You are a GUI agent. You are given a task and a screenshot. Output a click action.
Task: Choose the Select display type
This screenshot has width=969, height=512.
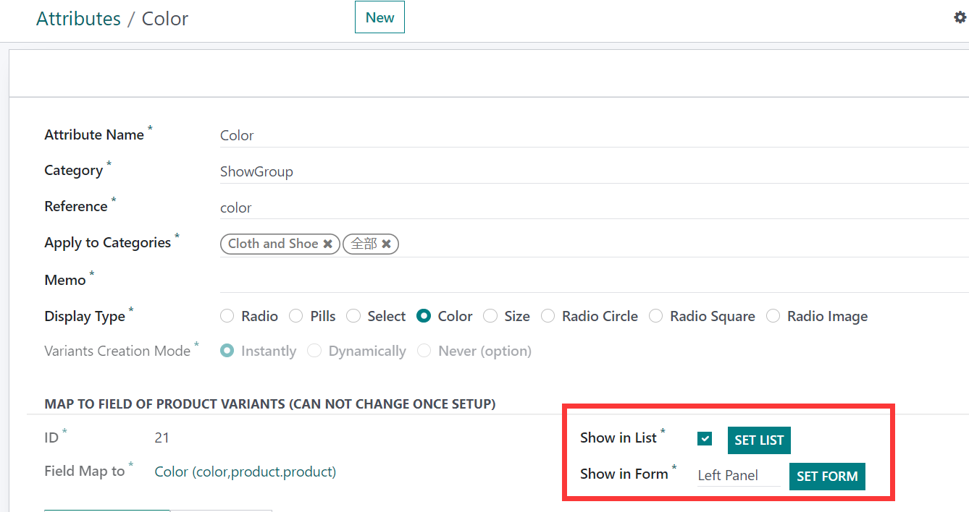pyautogui.click(x=353, y=316)
